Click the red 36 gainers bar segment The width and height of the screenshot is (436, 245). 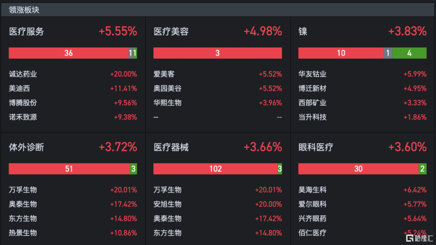point(68,53)
